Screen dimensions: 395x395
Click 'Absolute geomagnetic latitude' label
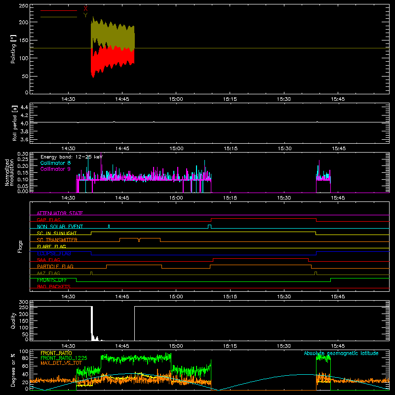341,353
